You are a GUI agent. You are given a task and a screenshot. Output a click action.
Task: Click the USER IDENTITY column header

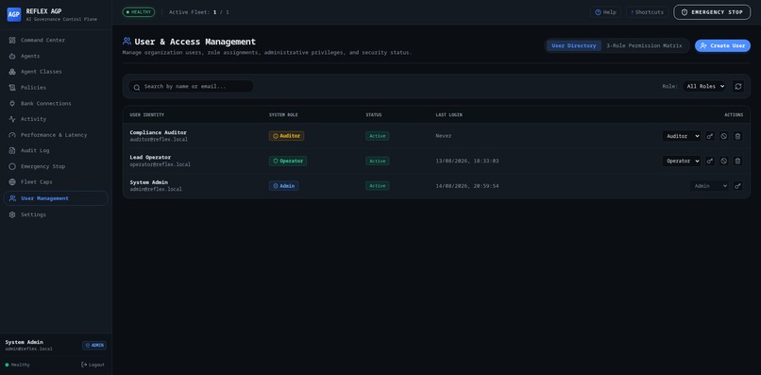(x=147, y=115)
